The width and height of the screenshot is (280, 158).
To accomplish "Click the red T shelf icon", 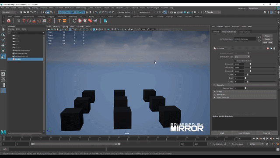I will click(24, 21).
